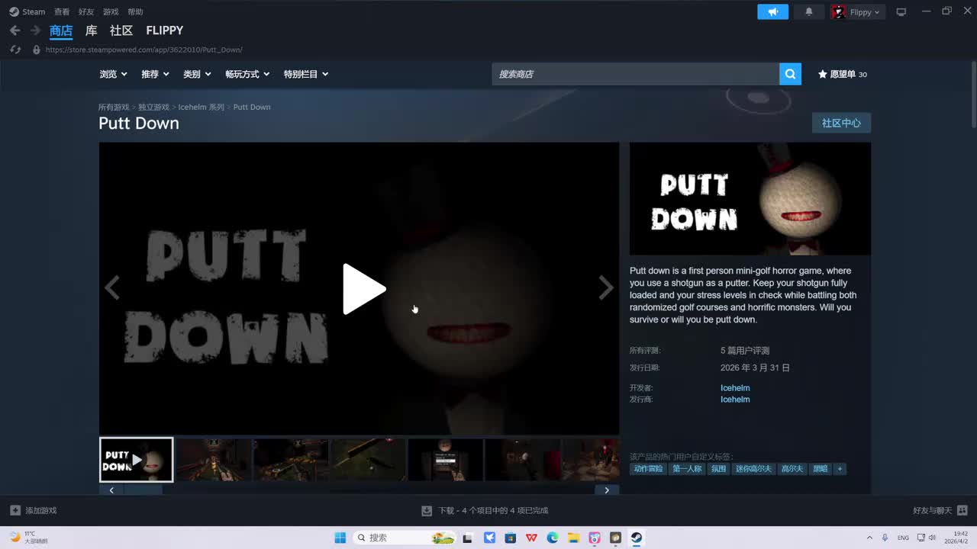Play the Putt Down trailer video

(363, 289)
